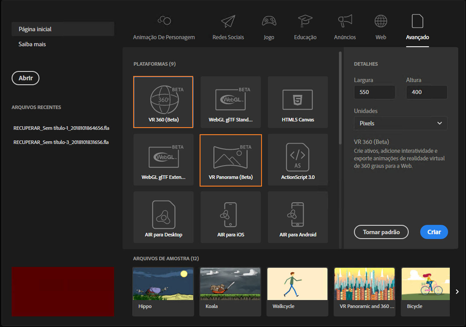Open recent file RECUPERAR_Sem título-1_2018101864656.fla
The width and height of the screenshot is (466, 327).
tap(61, 128)
